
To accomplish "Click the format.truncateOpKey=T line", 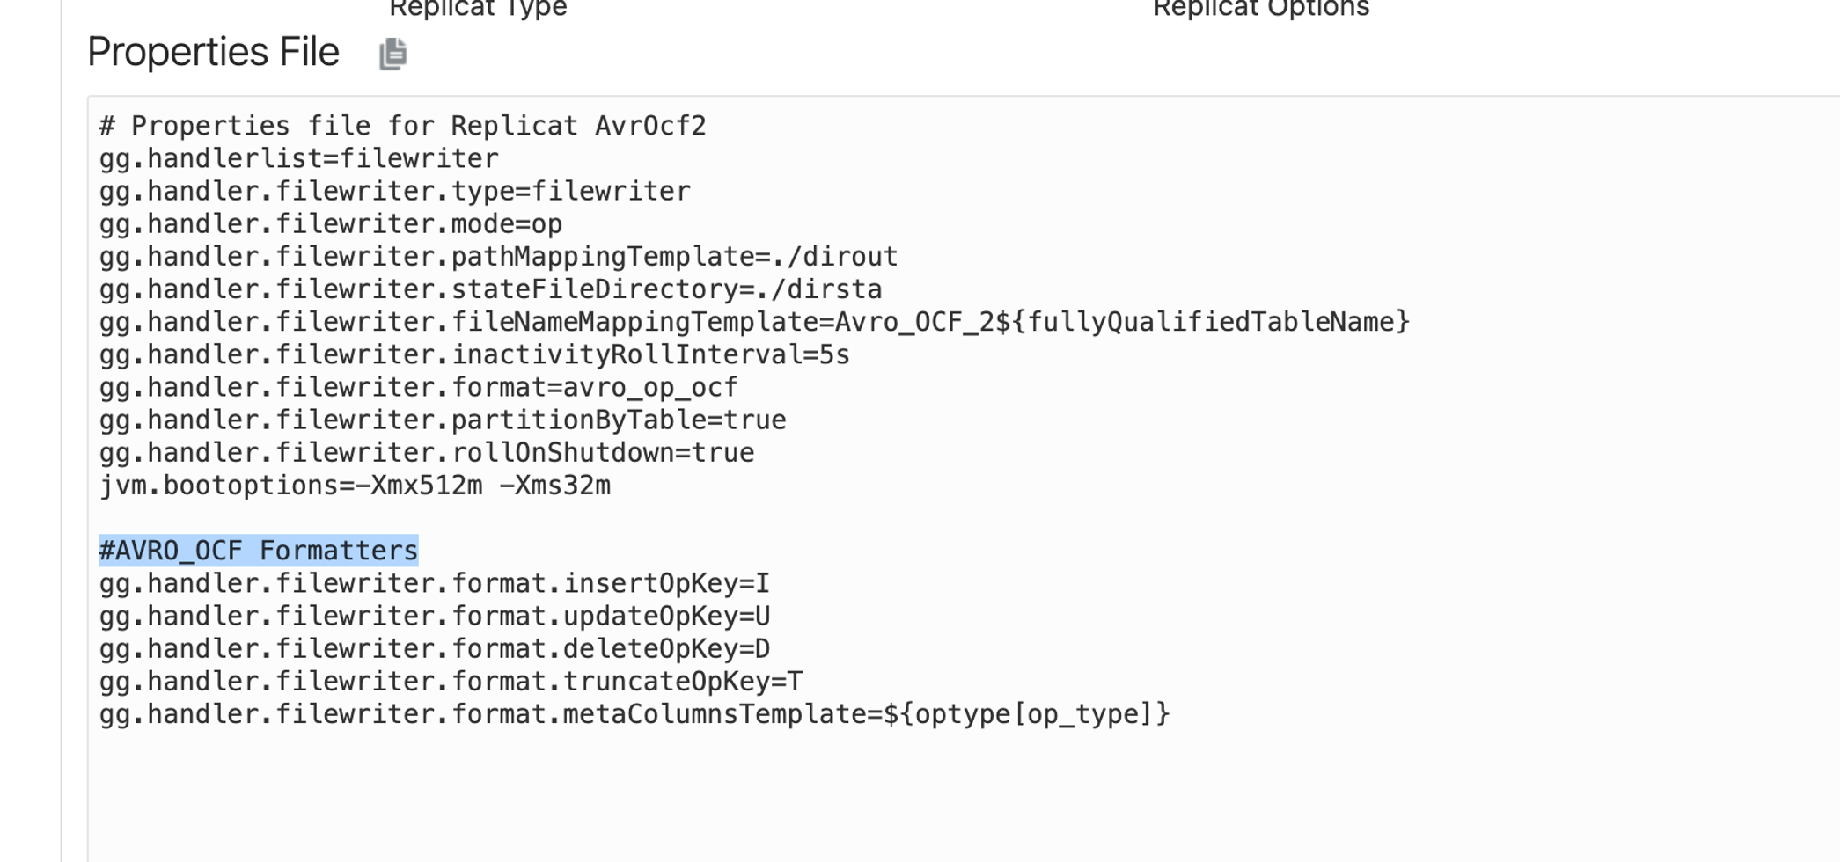I will click(451, 681).
